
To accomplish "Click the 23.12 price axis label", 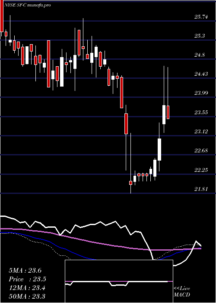I will [201, 132].
